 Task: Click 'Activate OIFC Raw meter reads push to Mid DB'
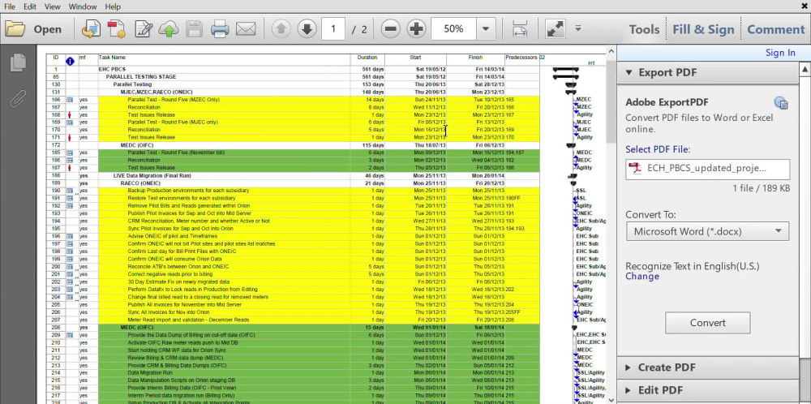pos(182,342)
